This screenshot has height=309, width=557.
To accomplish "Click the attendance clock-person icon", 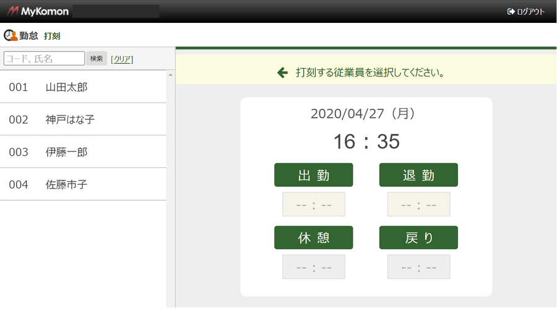I will (10, 36).
